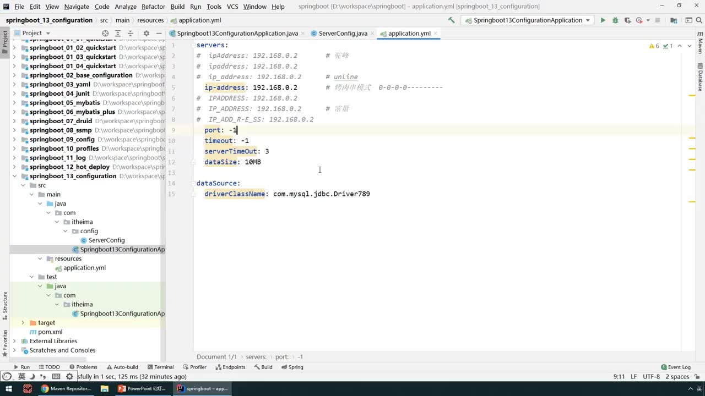
Task: Open the Refactor menu
Action: tap(153, 7)
